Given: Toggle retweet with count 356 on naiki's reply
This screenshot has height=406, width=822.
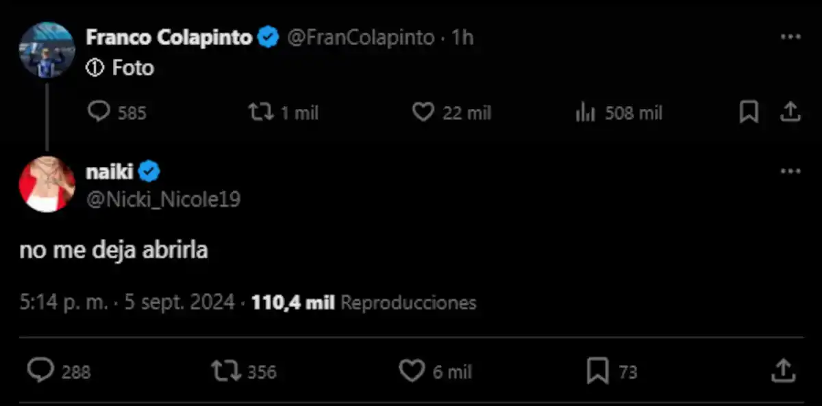Looking at the screenshot, I should (x=226, y=372).
